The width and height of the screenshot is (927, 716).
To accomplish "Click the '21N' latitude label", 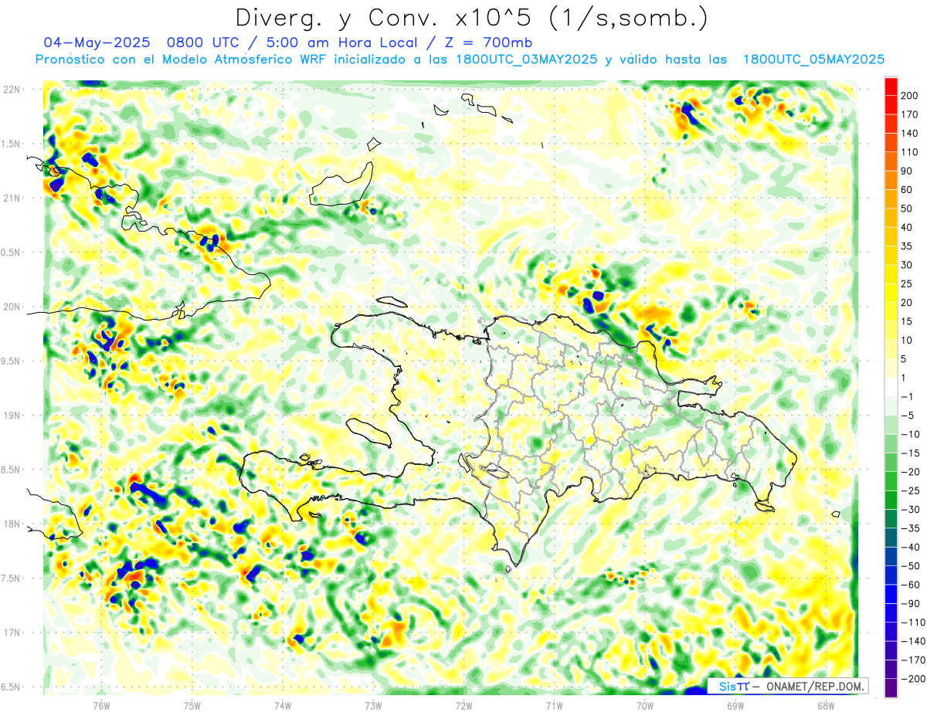I will point(12,198).
